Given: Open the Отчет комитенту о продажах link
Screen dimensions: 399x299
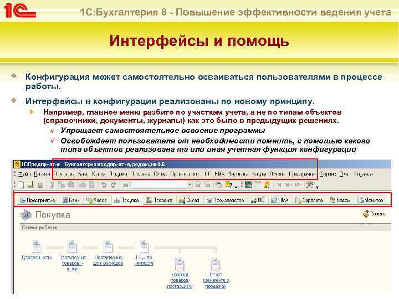Looking at the screenshot, I should coord(216,280).
